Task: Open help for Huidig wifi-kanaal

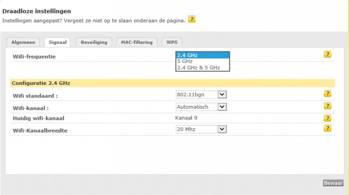Action: click(328, 118)
